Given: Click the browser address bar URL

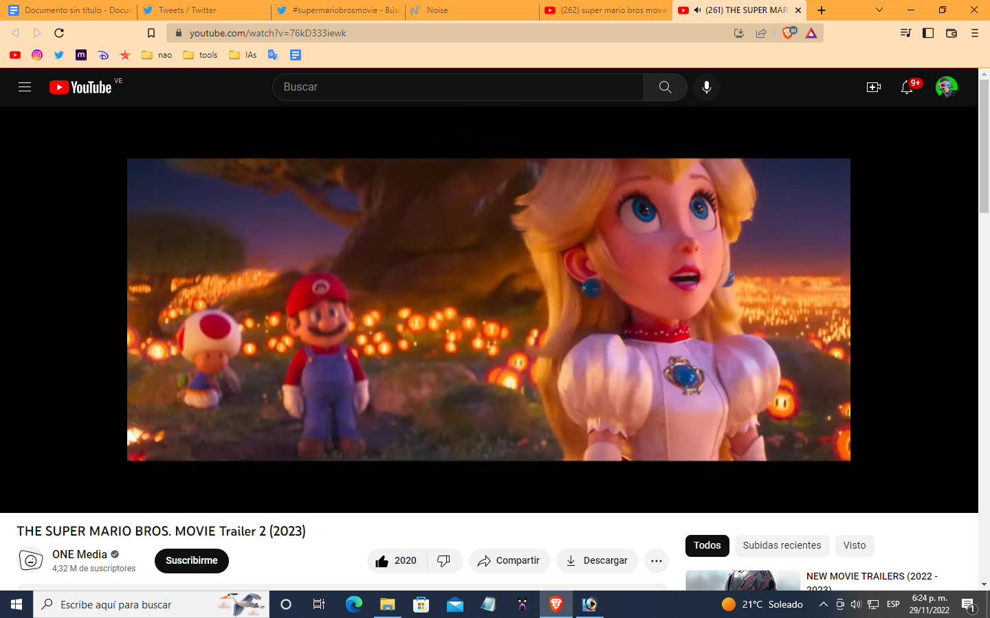Looking at the screenshot, I should pyautogui.click(x=268, y=33).
